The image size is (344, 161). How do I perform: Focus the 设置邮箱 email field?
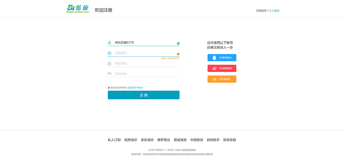(144, 74)
